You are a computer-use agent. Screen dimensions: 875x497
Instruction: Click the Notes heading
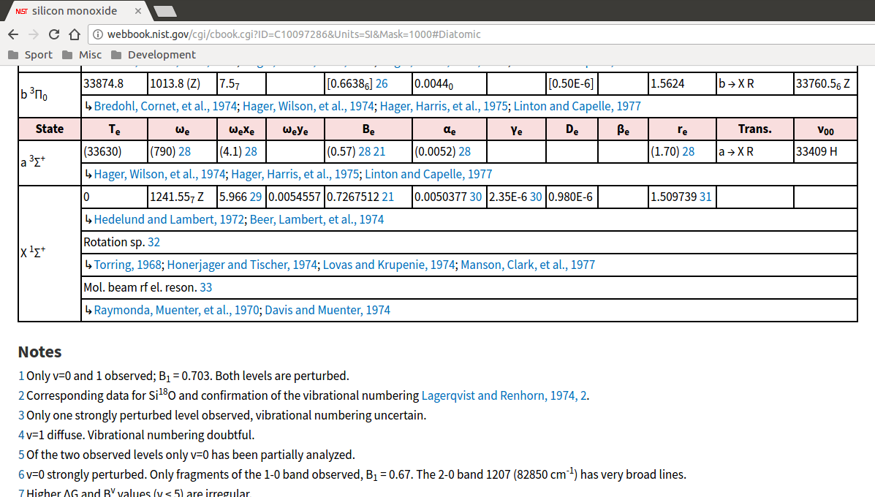[x=39, y=352]
